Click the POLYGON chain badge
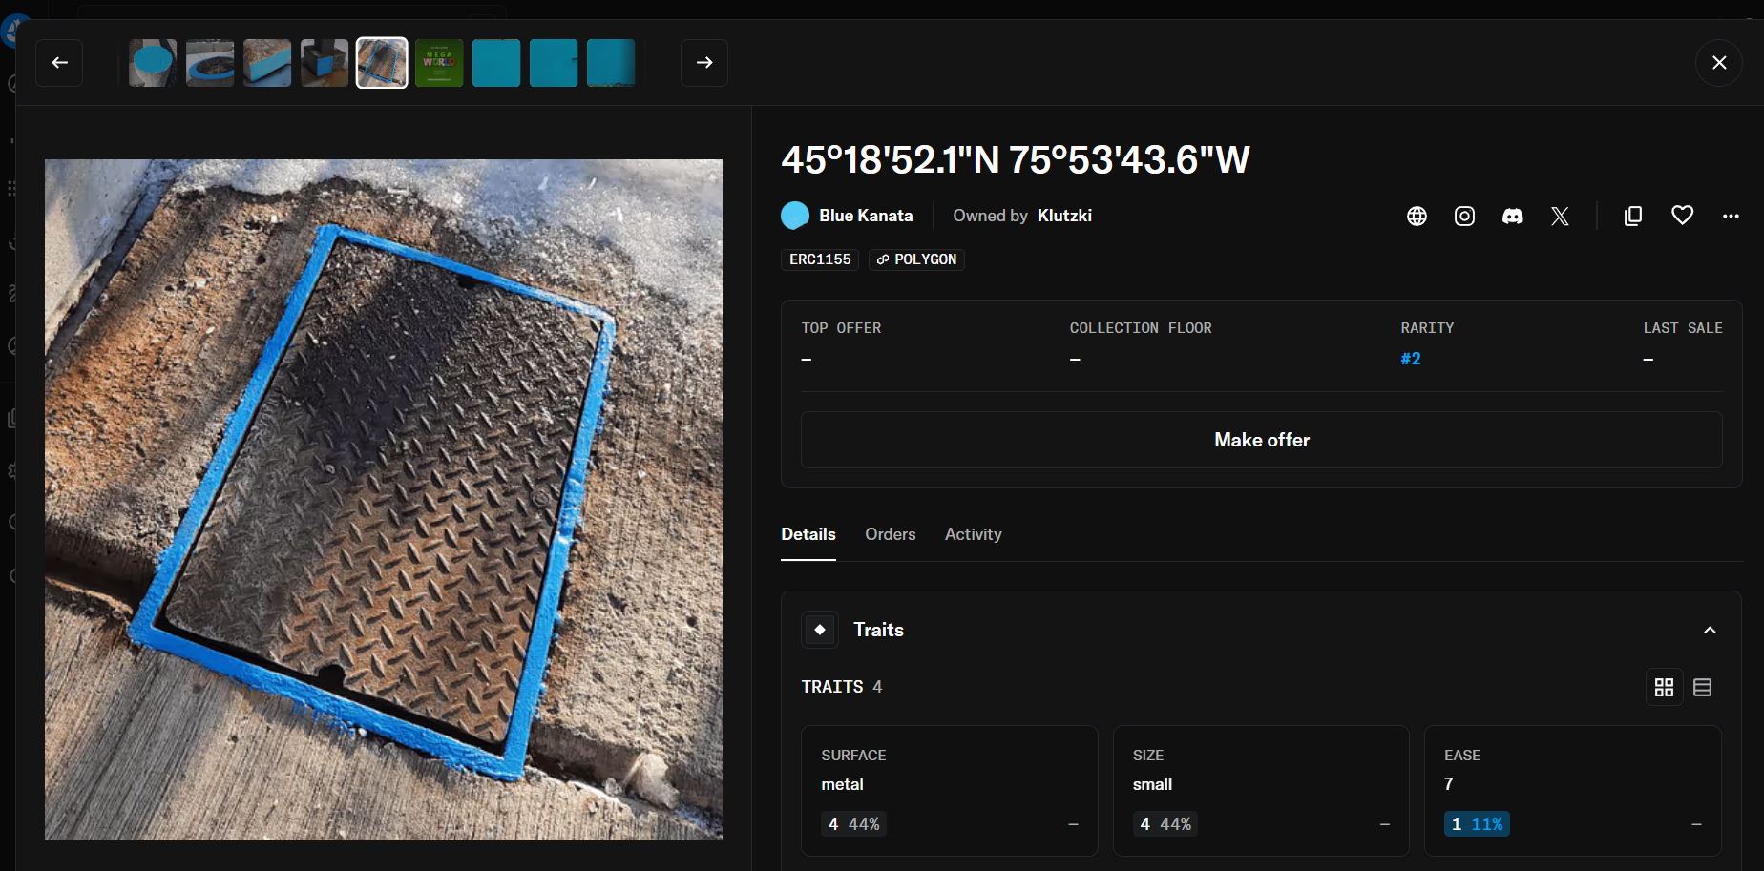Image resolution: width=1764 pixels, height=871 pixels. coord(916,259)
